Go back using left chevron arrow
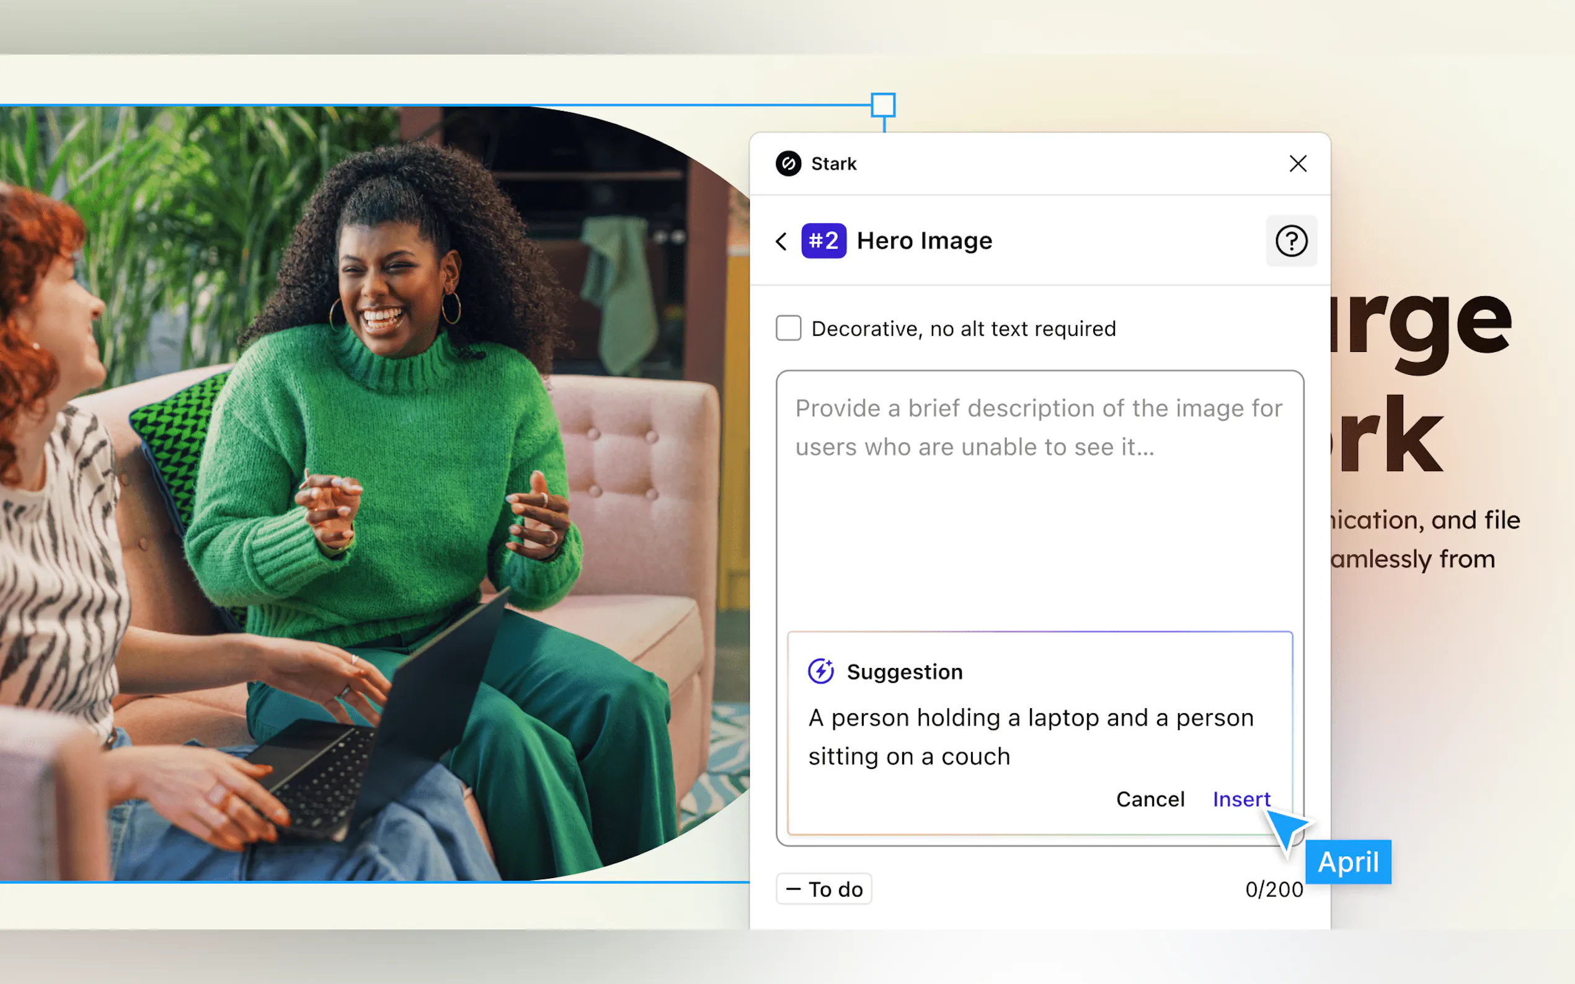Screen dimensions: 1575x984 [781, 242]
